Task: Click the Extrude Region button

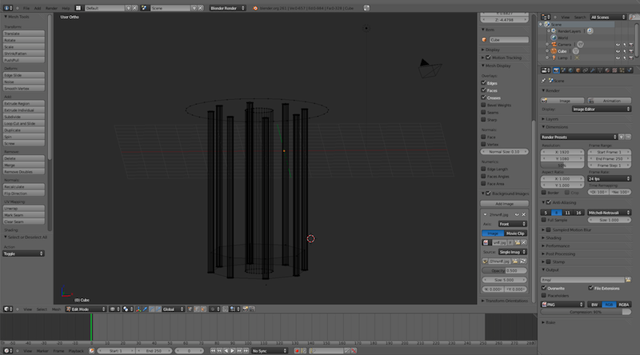Action: (x=24, y=103)
